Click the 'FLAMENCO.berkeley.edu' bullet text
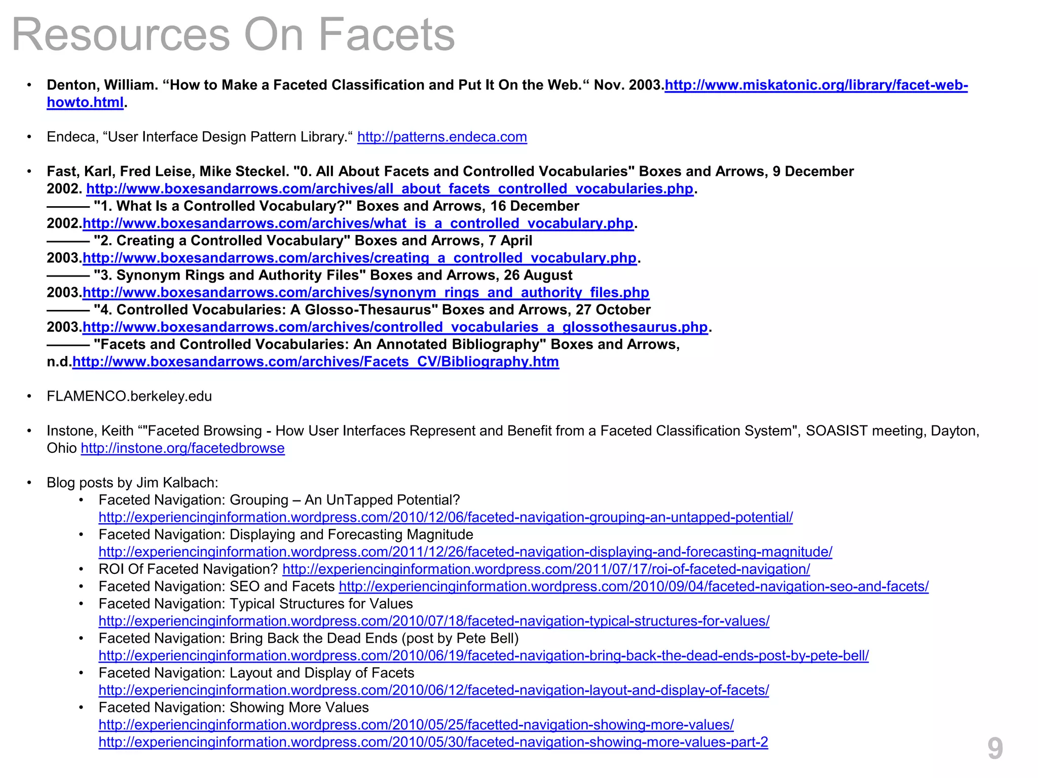The image size is (1038, 778). click(x=129, y=396)
